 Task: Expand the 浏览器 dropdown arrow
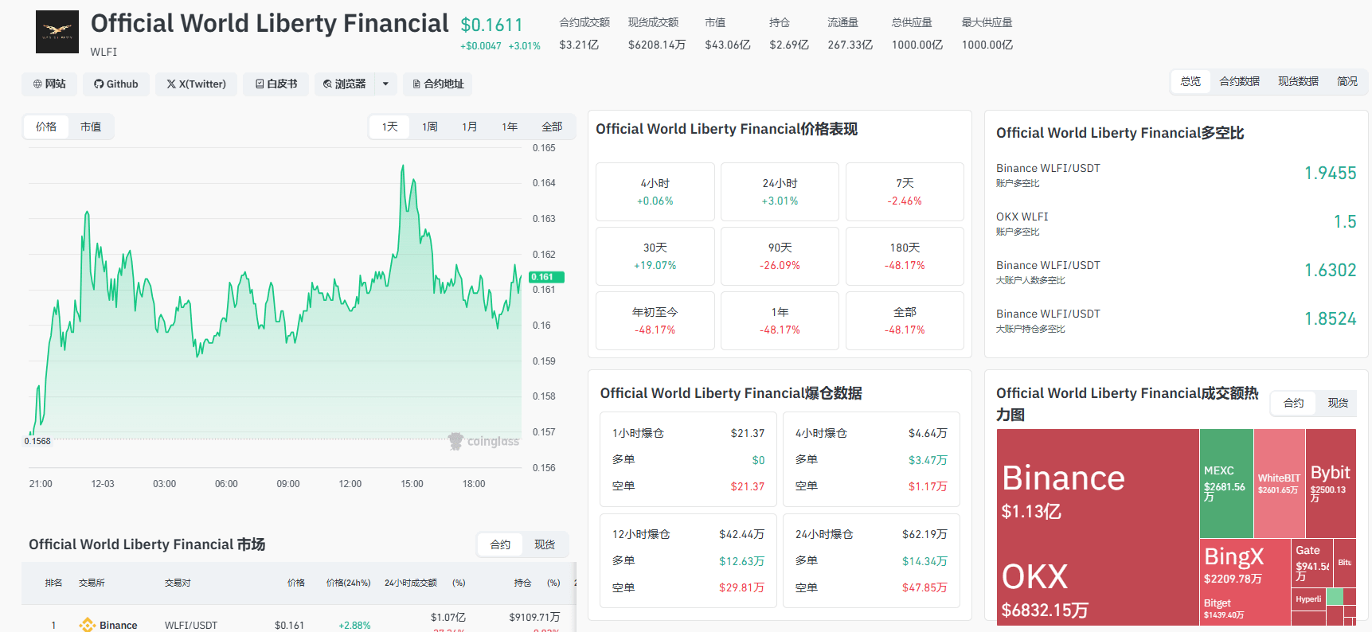point(385,84)
